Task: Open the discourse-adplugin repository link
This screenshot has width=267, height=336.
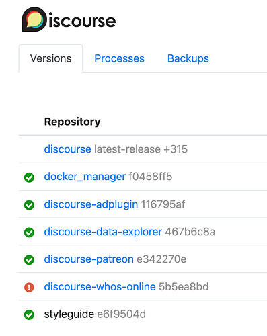Action: (91, 204)
